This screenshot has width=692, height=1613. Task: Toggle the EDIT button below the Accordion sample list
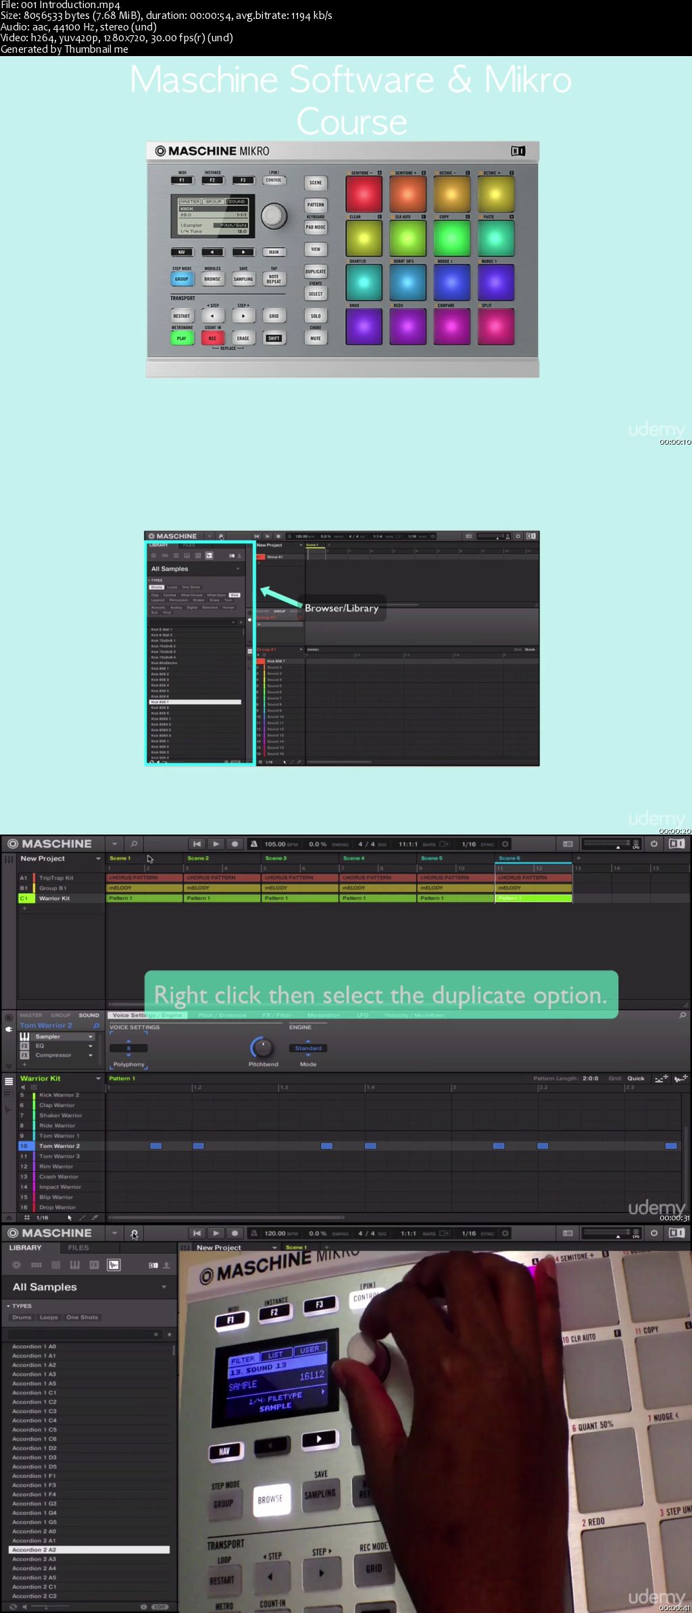pyautogui.click(x=160, y=1607)
